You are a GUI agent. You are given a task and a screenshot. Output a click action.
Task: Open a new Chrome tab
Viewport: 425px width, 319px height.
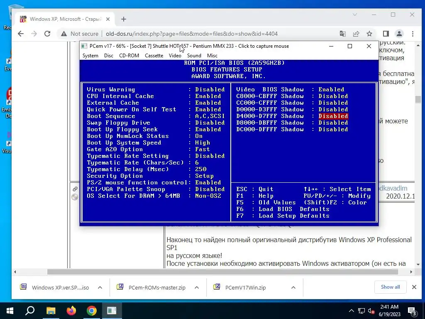point(124,19)
